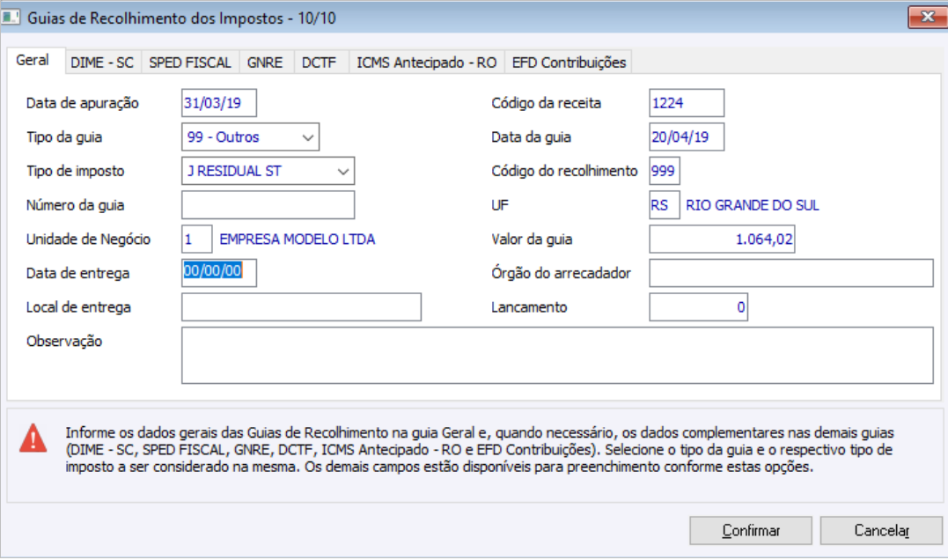The height and width of the screenshot is (560, 948).
Task: Click the Data da guia field
Action: (687, 136)
